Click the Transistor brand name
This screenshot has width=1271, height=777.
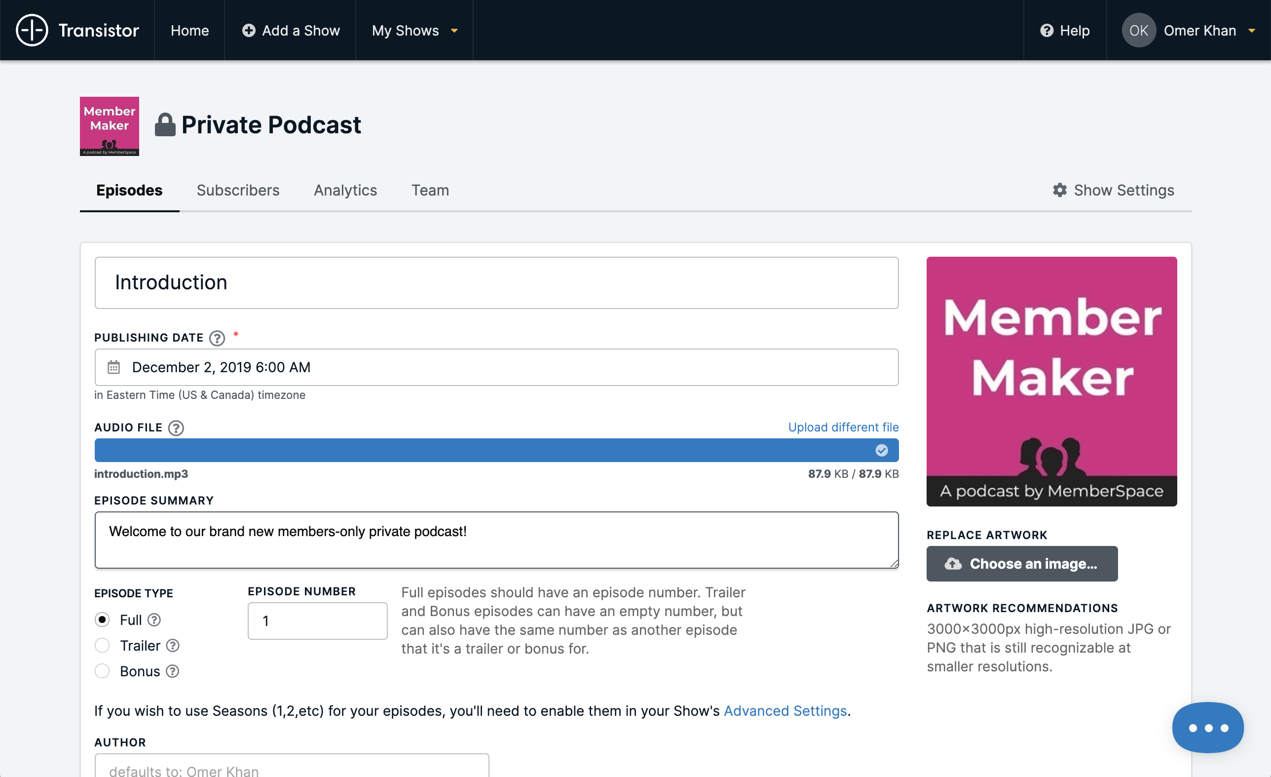pyautogui.click(x=99, y=31)
